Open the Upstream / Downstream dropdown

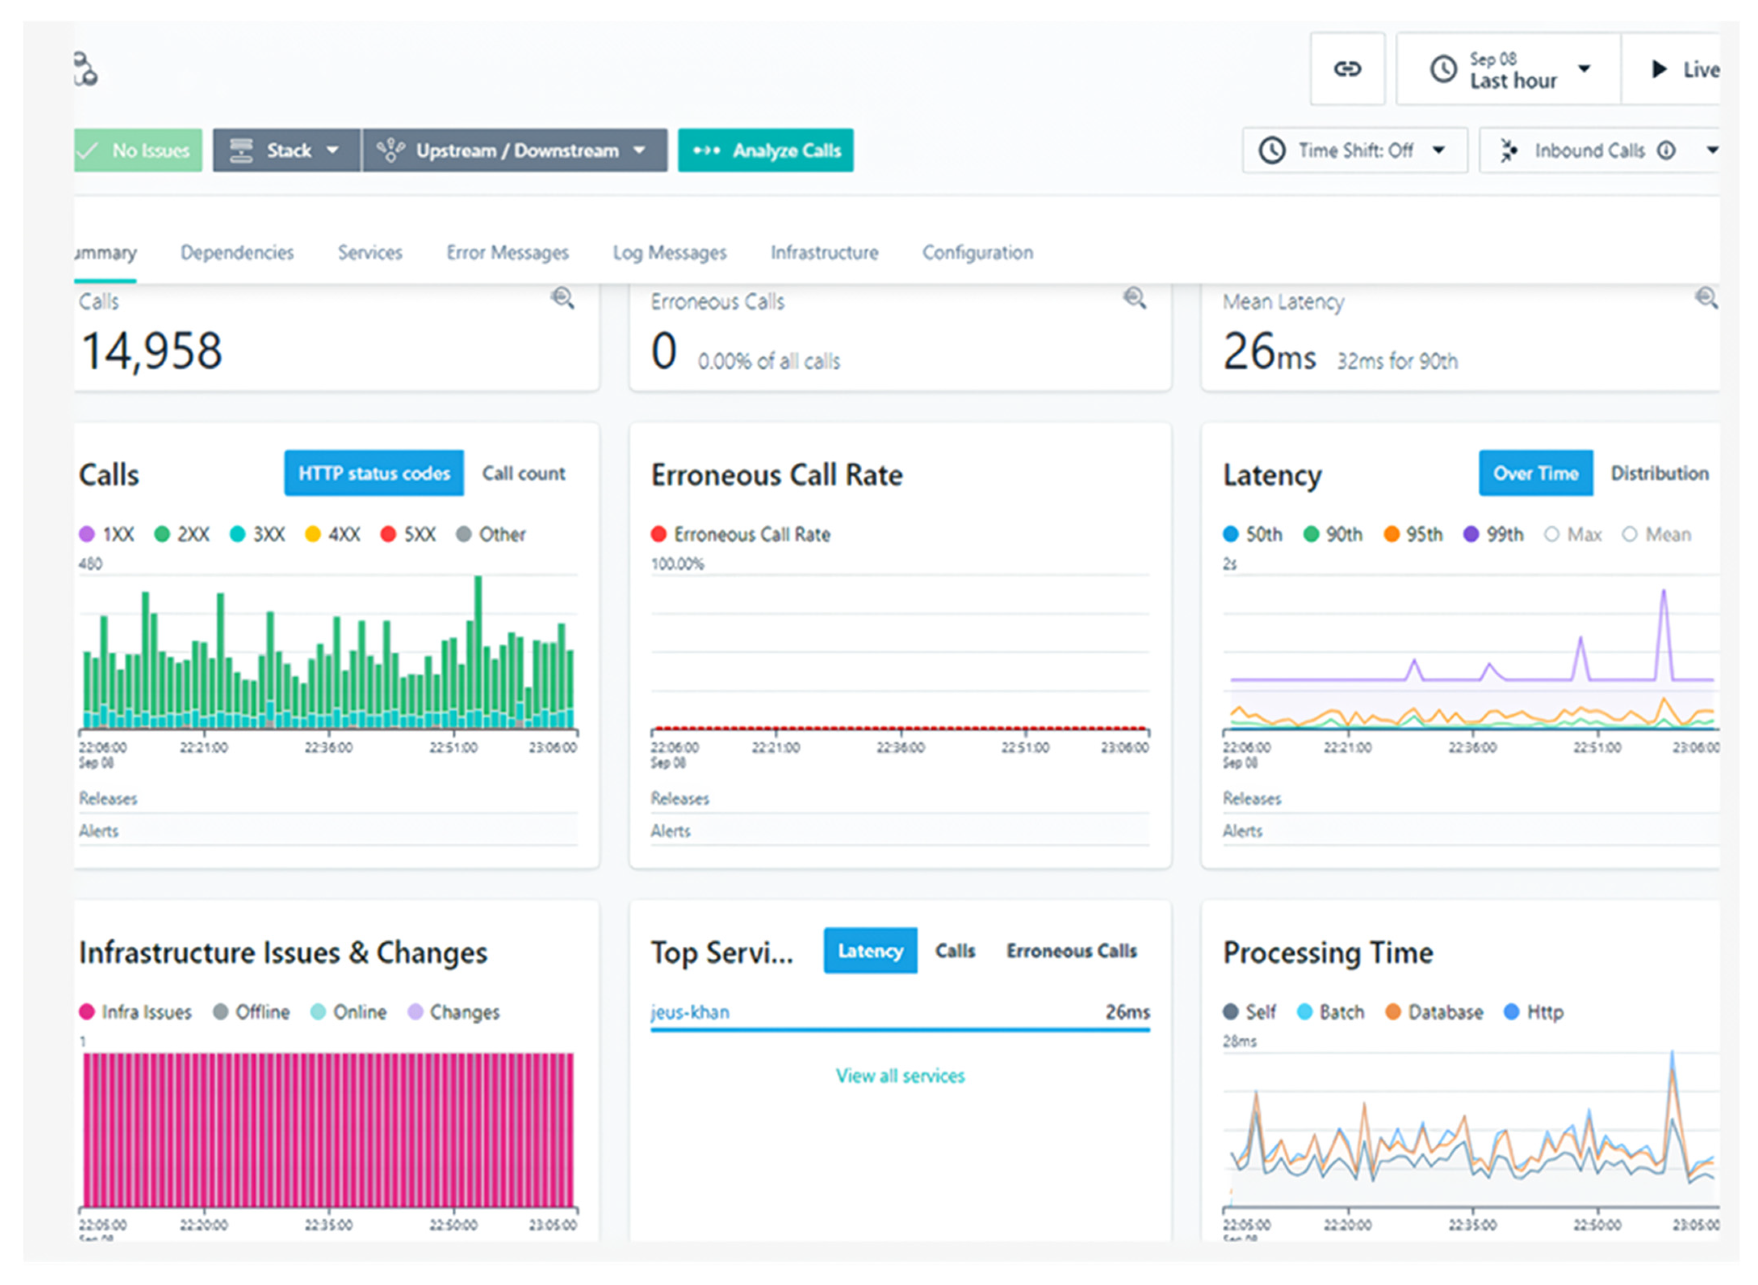tap(514, 150)
